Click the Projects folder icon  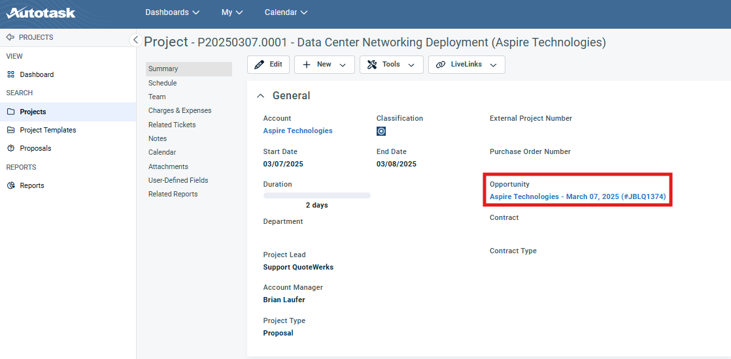click(x=10, y=112)
